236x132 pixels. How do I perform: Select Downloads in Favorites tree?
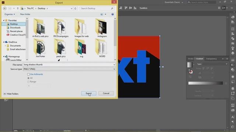[x=15, y=27]
